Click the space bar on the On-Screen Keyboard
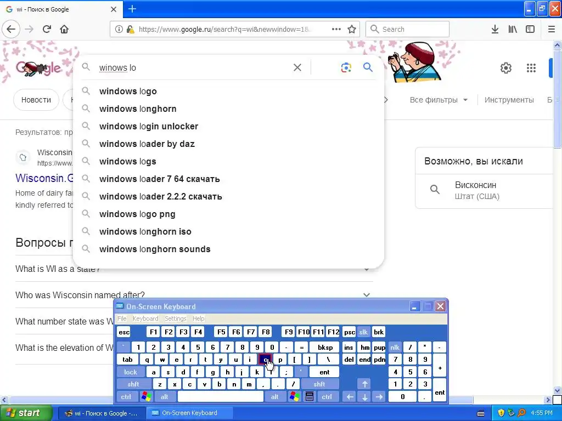The width and height of the screenshot is (562, 421). coord(221,397)
